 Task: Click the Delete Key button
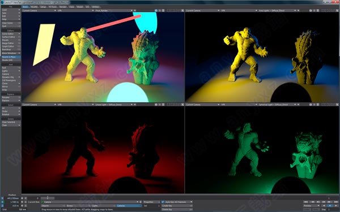coord(177,209)
